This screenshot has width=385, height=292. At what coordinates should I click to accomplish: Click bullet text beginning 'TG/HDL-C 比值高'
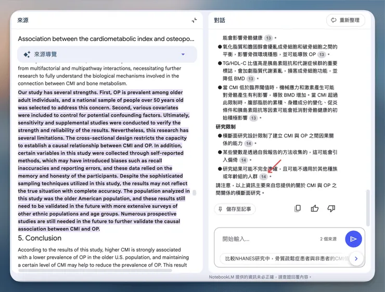pyautogui.click(x=280, y=71)
